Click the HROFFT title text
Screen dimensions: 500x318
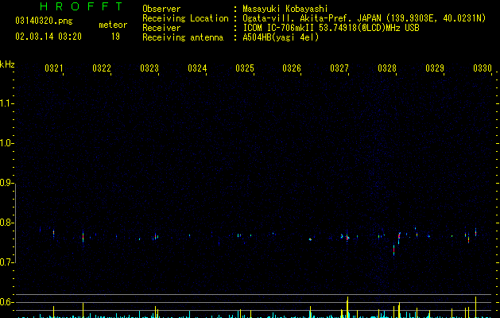pyautogui.click(x=82, y=6)
